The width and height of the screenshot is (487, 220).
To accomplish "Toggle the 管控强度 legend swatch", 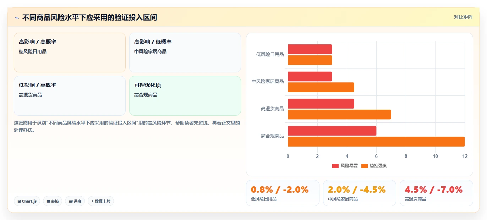I will [x=365, y=166].
